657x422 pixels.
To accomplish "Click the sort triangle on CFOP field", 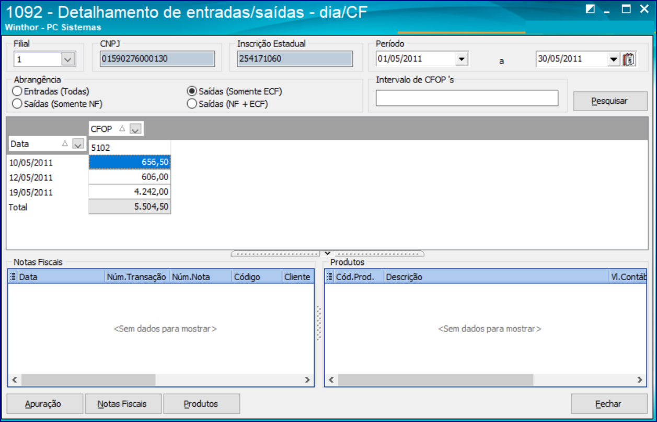I will click(x=121, y=129).
